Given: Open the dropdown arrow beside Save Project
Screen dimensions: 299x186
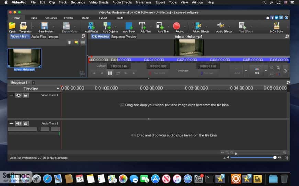Looking at the screenshot, I should [53, 27].
